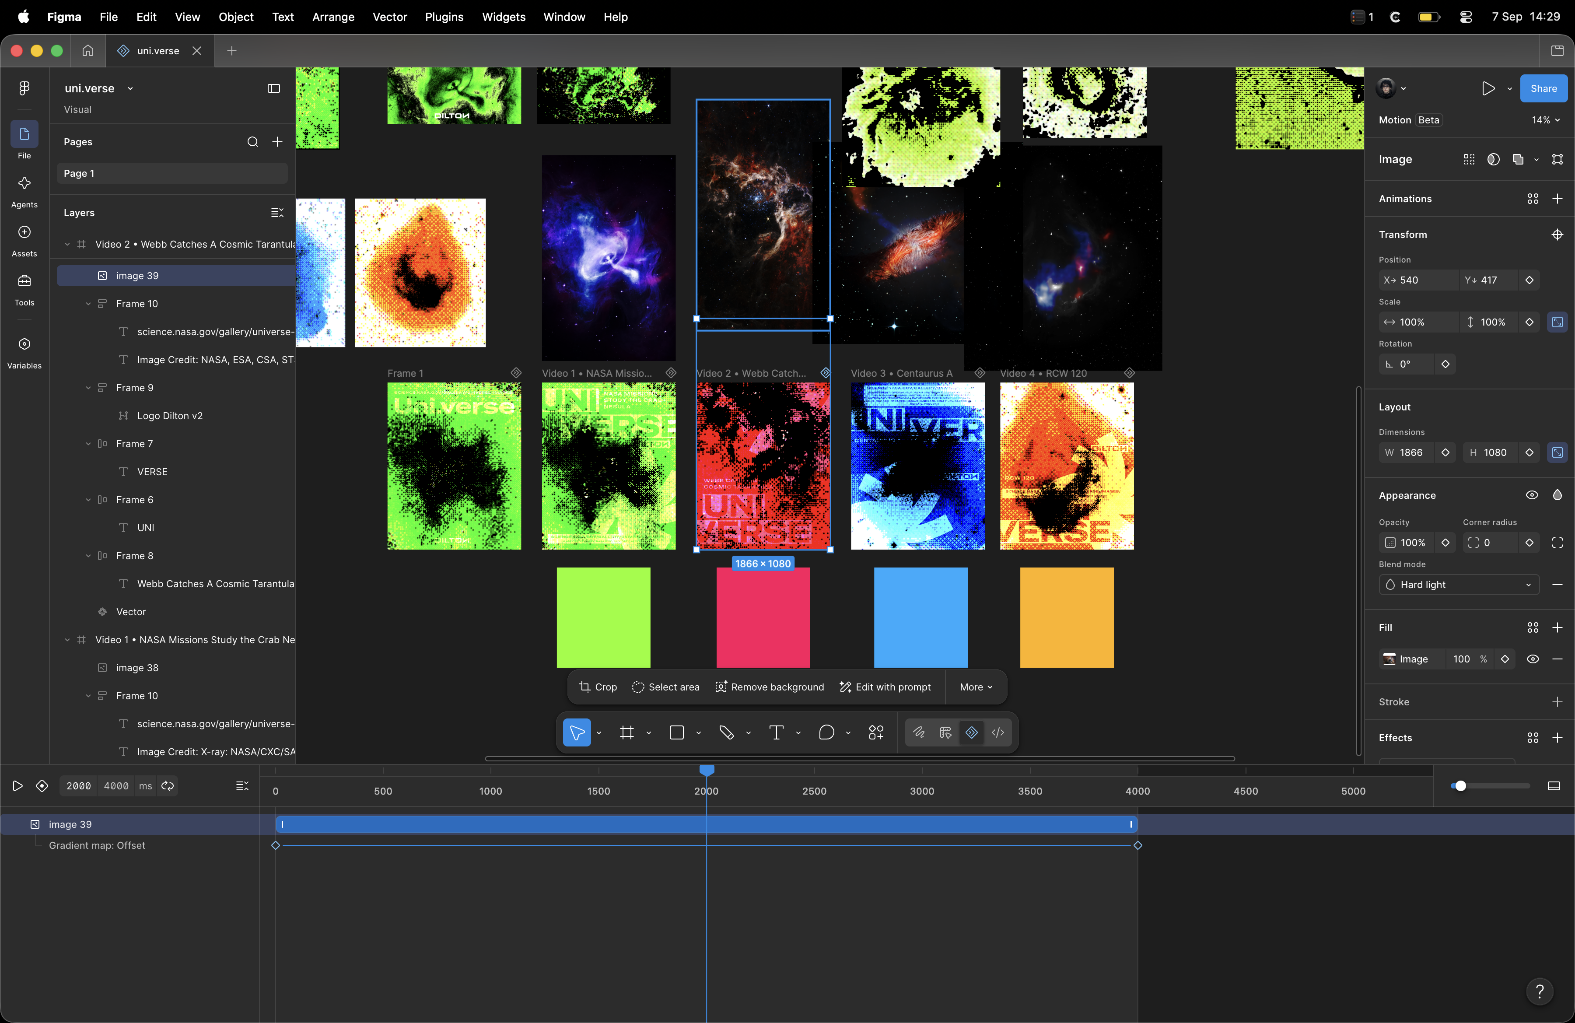Click the Image fill thumbnail swatch
This screenshot has width=1575, height=1023.
1389,659
